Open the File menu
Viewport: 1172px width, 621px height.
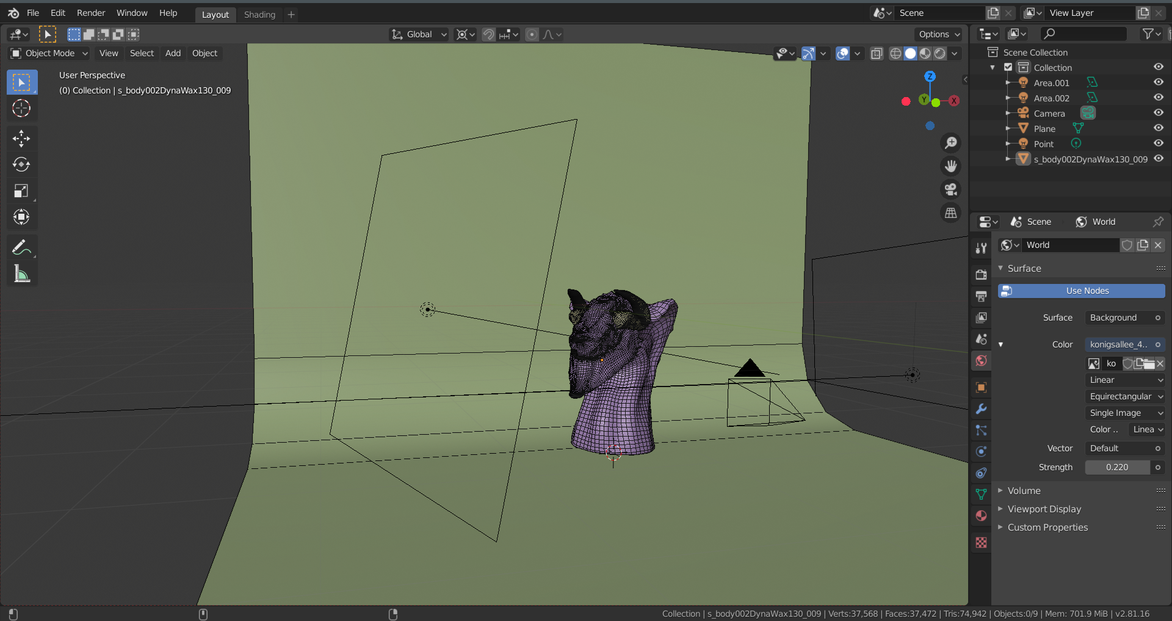click(33, 13)
